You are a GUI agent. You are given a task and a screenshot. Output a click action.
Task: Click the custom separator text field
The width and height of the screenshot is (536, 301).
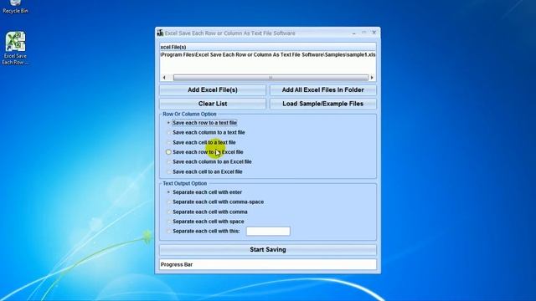[x=268, y=231]
